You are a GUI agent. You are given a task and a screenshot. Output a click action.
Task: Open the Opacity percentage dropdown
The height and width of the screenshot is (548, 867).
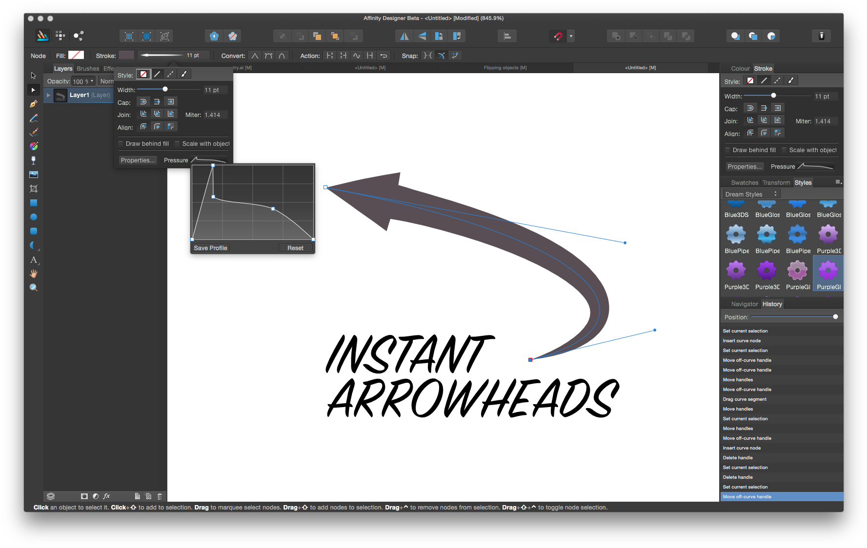click(x=92, y=81)
